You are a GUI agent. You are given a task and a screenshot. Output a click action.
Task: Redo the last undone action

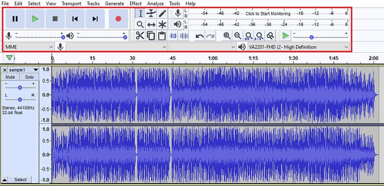[x=210, y=36]
